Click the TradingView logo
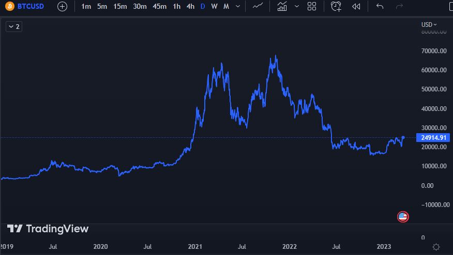The height and width of the screenshot is (255, 453). 48,229
